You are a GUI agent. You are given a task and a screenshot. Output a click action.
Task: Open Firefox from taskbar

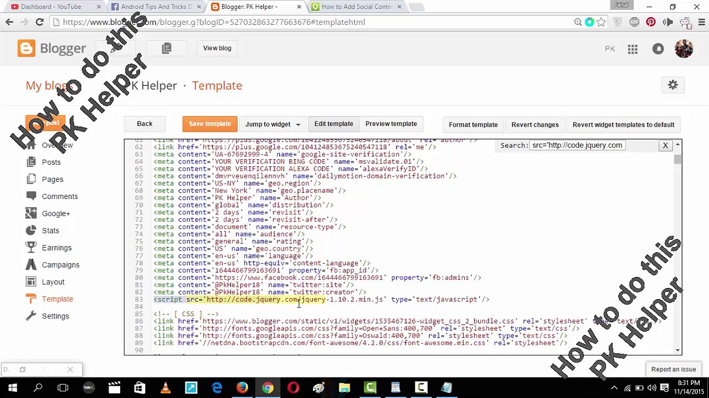pos(242,388)
